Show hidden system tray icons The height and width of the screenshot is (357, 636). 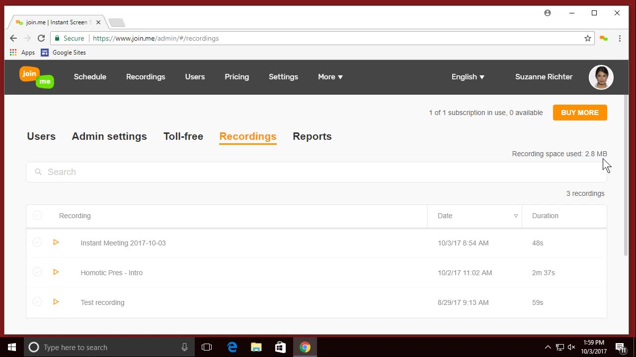coord(548,347)
